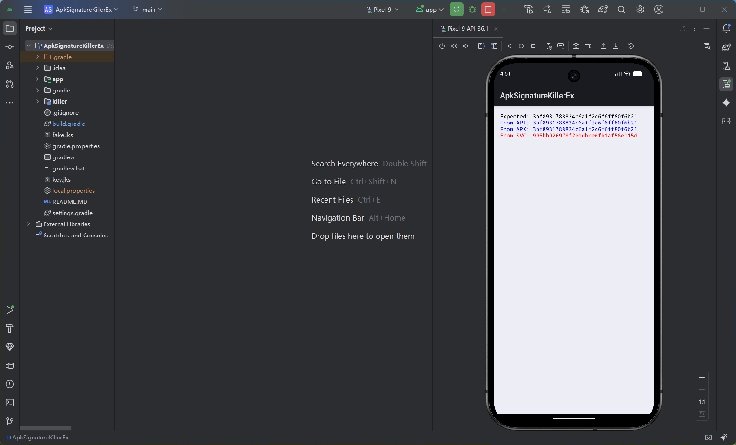
Task: Open IDE settings gear icon
Action: 640,9
